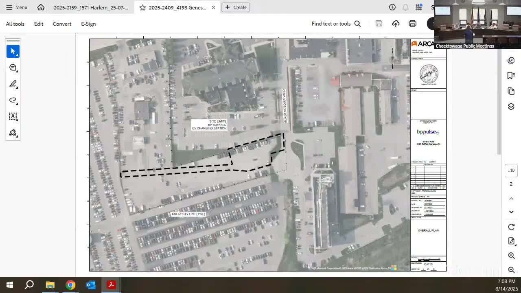521x293 pixels.
Task: Open the All tools panel
Action: point(15,24)
